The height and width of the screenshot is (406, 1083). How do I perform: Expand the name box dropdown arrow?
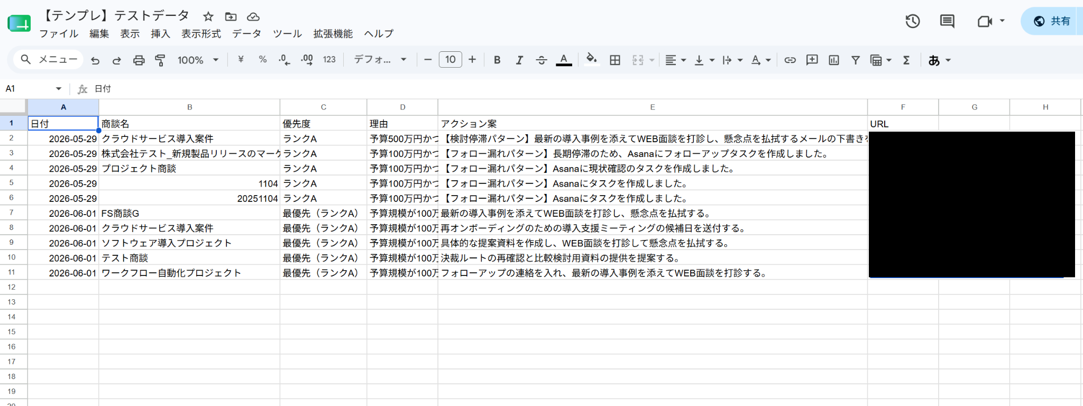pos(59,89)
